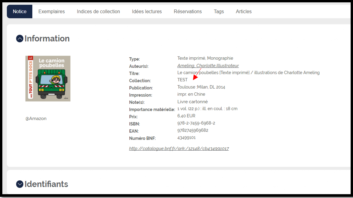Open the Le camion poubelles cover thumbnail
Screen dimensions: 353x198
48,79
